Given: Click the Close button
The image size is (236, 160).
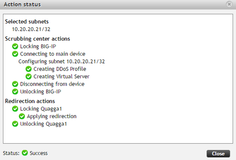Looking at the screenshot, I should click(x=218, y=154).
